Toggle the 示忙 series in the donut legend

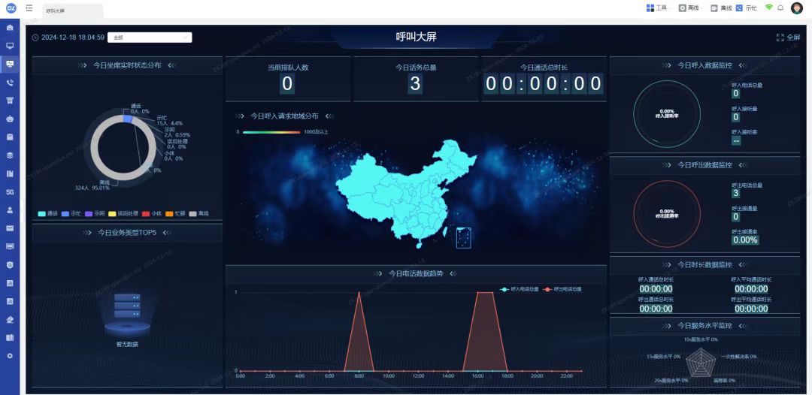tap(71, 213)
